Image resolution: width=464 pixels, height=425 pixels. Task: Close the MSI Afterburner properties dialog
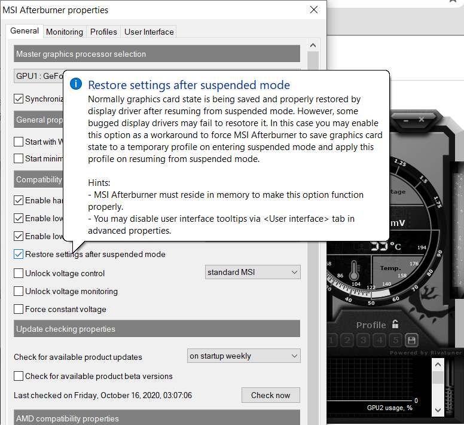314,10
